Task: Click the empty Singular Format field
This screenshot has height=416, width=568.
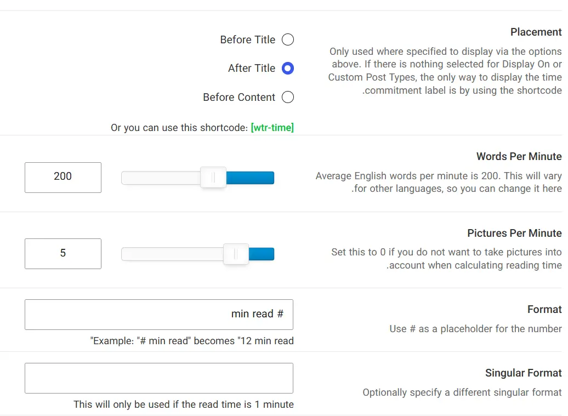Action: tap(159, 378)
